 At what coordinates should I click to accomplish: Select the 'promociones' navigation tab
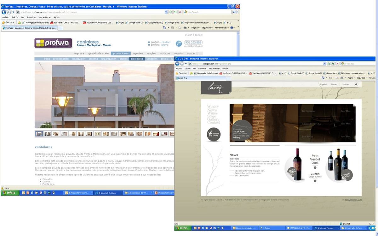121,54
